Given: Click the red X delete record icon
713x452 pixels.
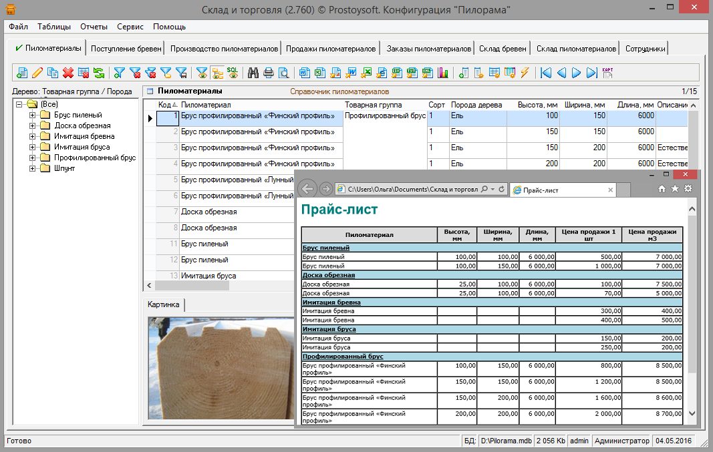Looking at the screenshot, I should [x=67, y=73].
